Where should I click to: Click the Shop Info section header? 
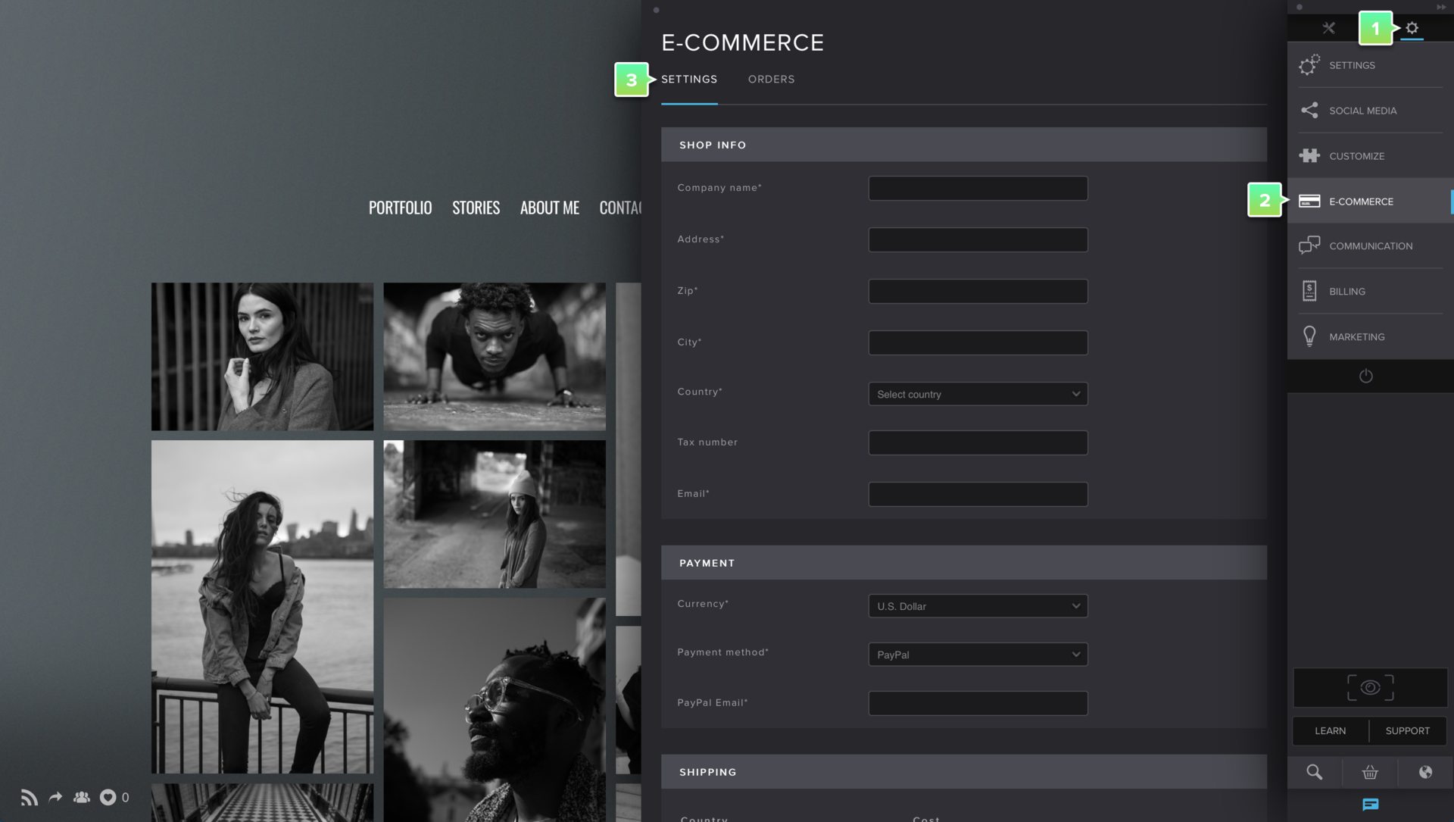pos(963,145)
